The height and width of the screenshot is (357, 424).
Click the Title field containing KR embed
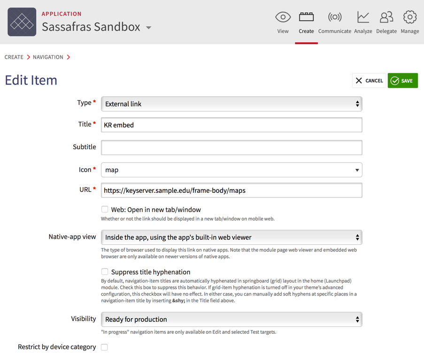click(x=231, y=125)
